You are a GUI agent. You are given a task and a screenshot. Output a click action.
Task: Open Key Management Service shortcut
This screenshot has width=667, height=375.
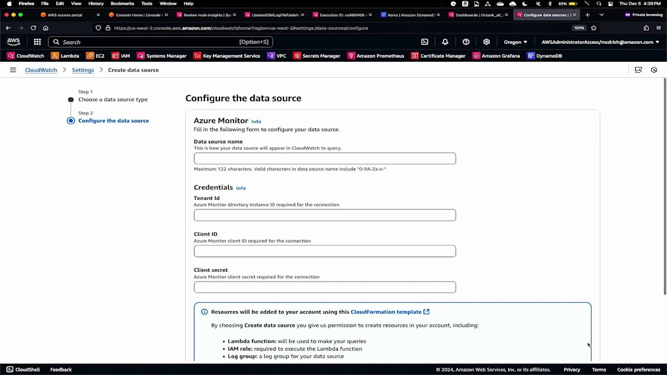pos(227,56)
